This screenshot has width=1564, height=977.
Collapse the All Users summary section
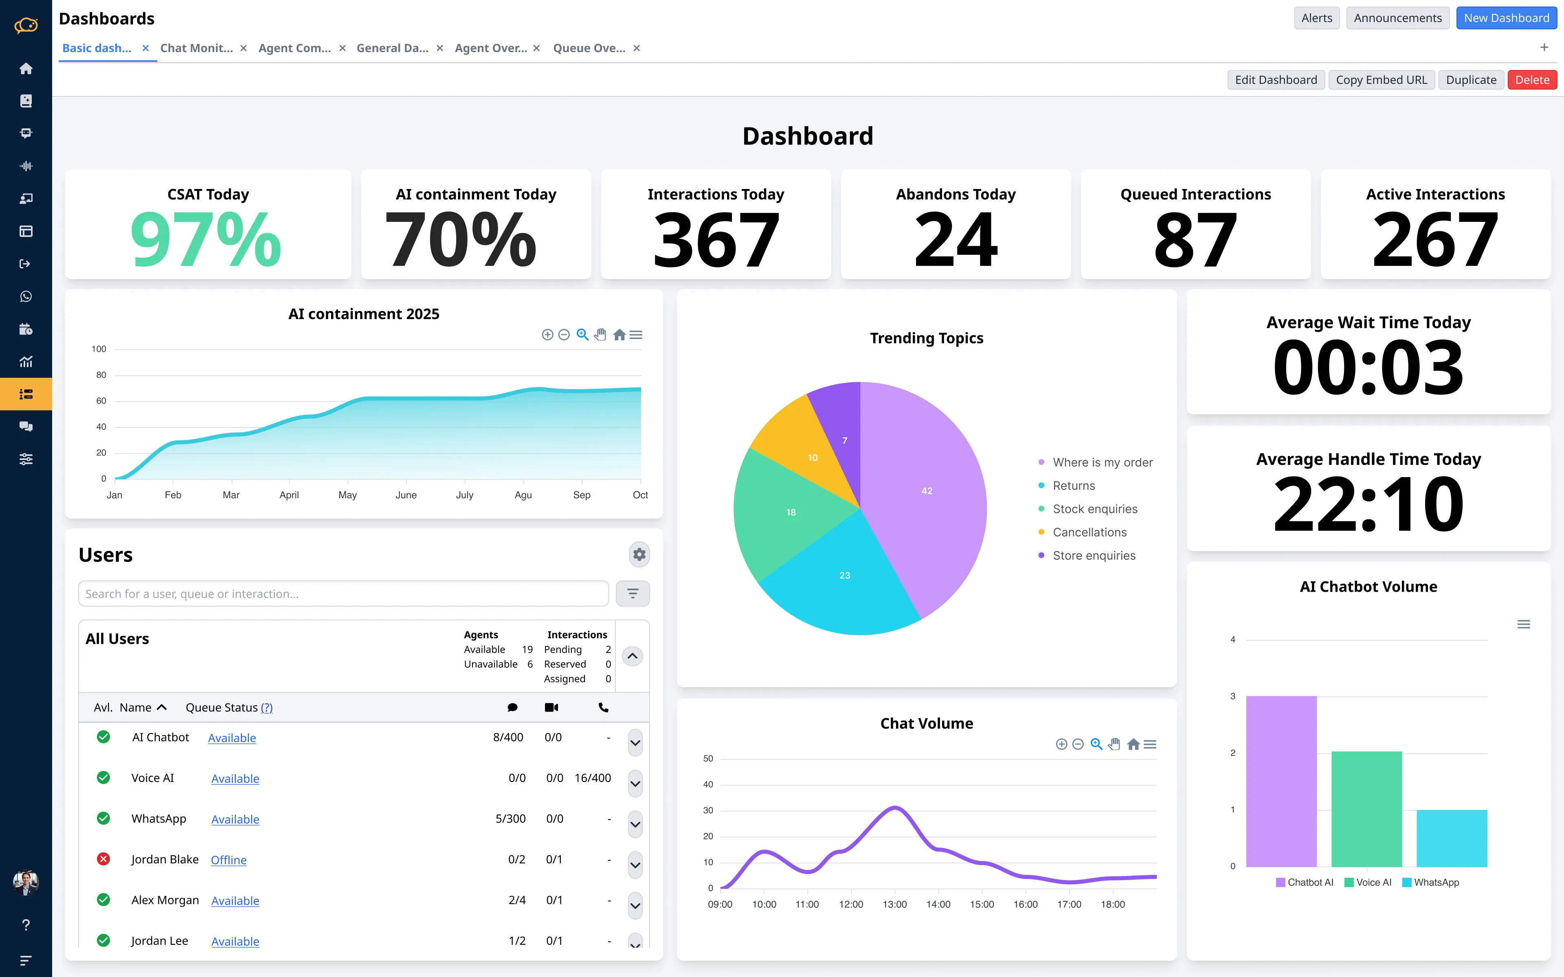[x=632, y=656]
